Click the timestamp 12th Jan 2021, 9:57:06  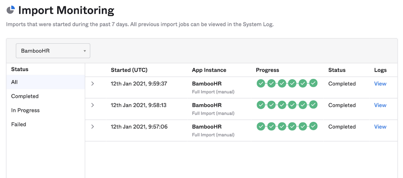click(139, 127)
